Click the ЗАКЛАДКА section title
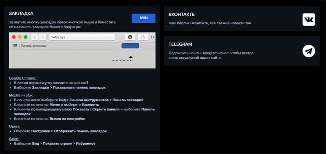 point(21,13)
